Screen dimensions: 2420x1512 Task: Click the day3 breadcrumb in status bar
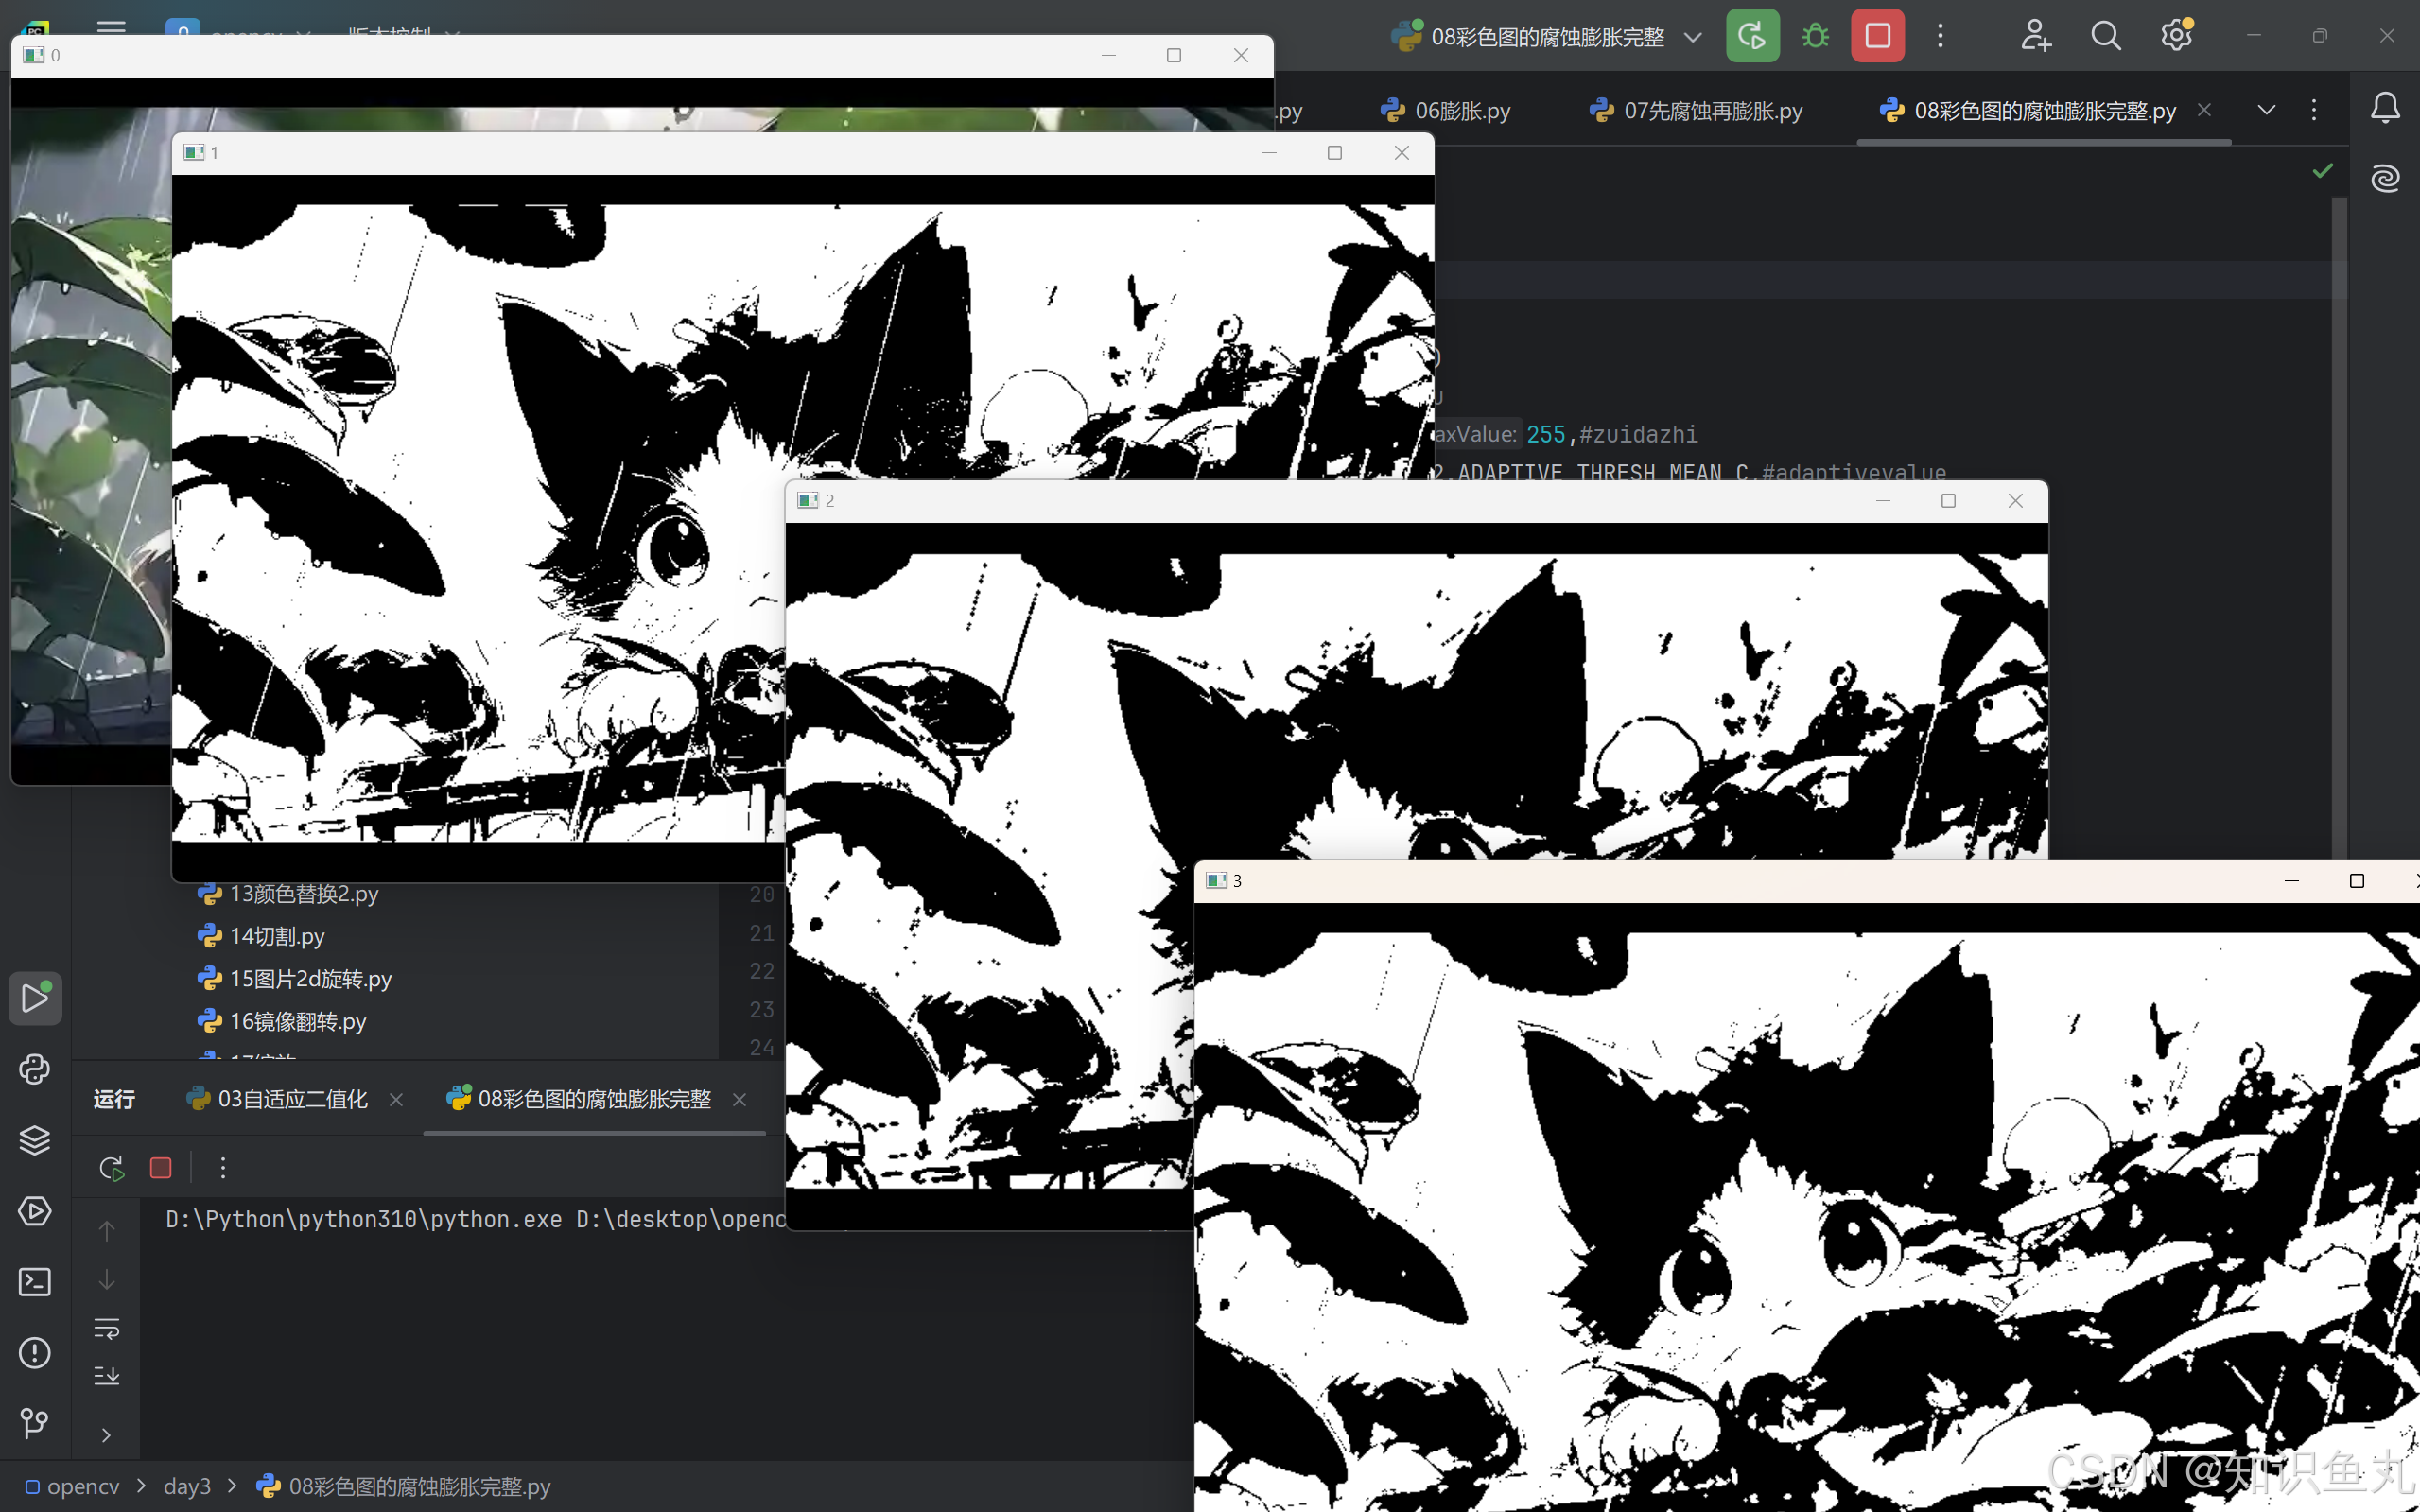187,1487
